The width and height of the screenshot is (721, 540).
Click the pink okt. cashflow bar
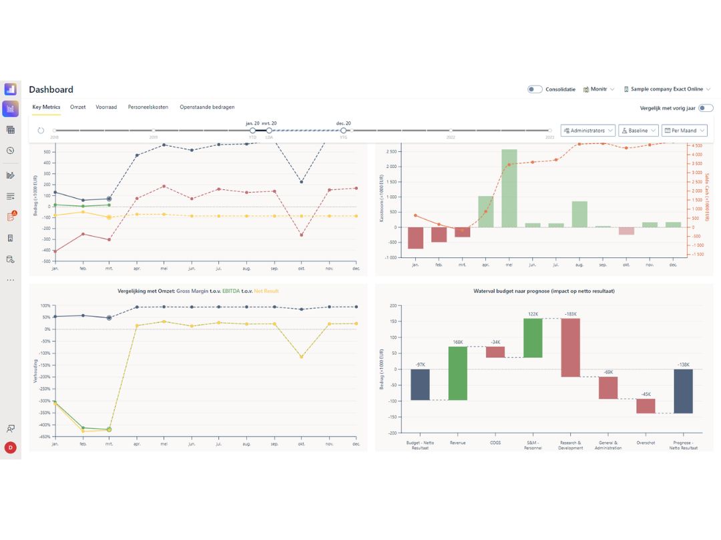[x=626, y=231]
